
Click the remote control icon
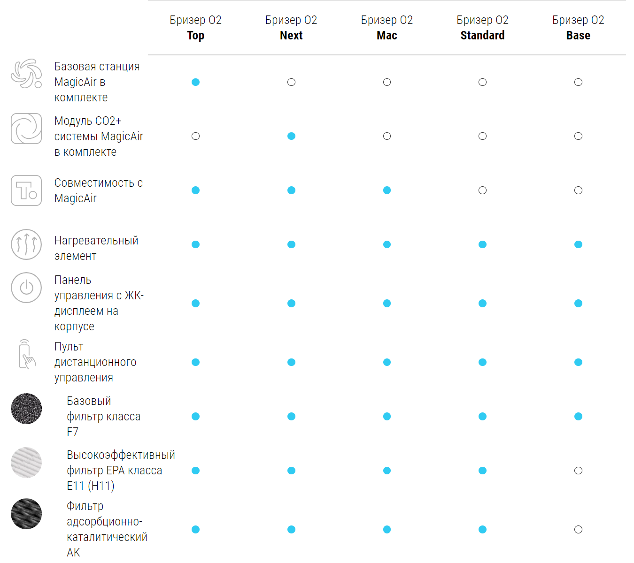26,354
